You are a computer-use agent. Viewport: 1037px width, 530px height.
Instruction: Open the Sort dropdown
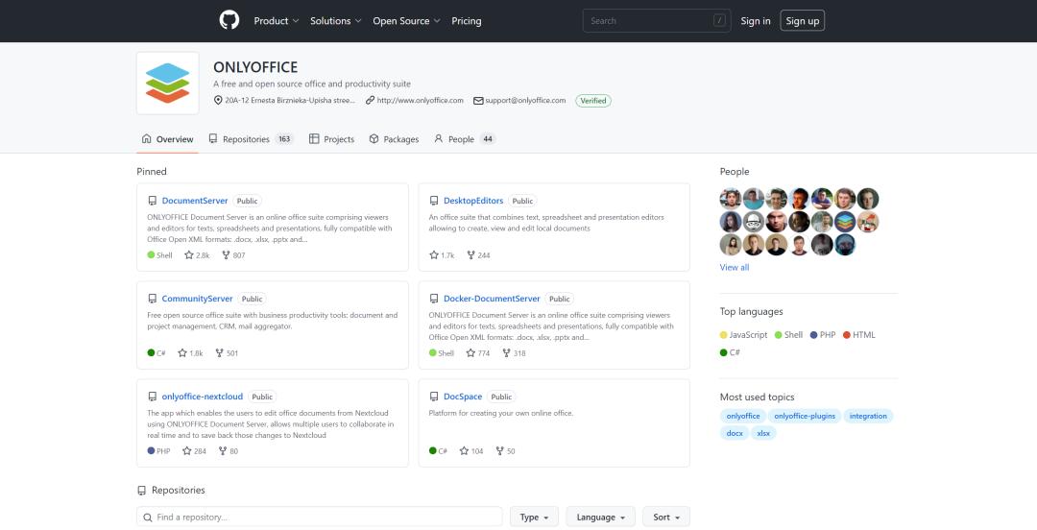(665, 517)
